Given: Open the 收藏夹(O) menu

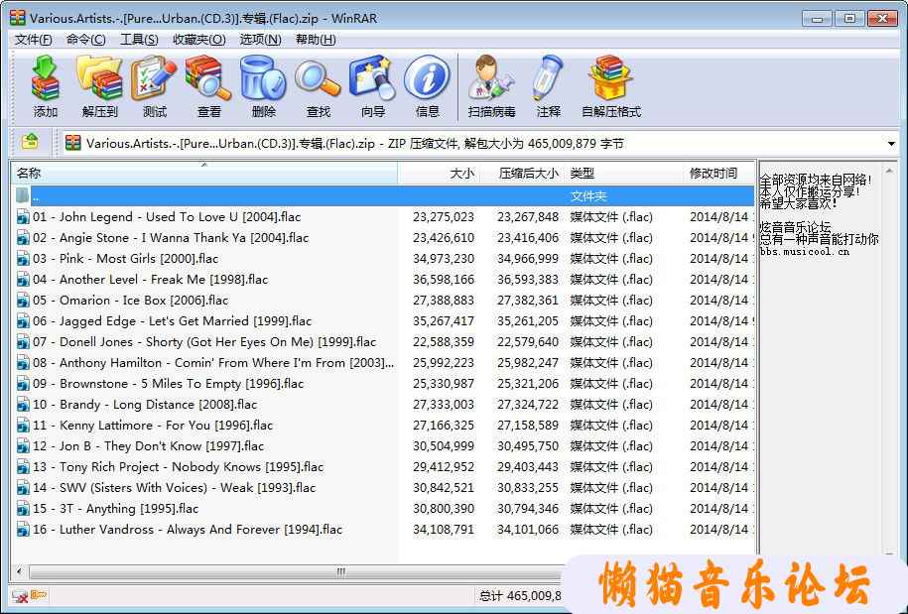Looking at the screenshot, I should pyautogui.click(x=199, y=40).
